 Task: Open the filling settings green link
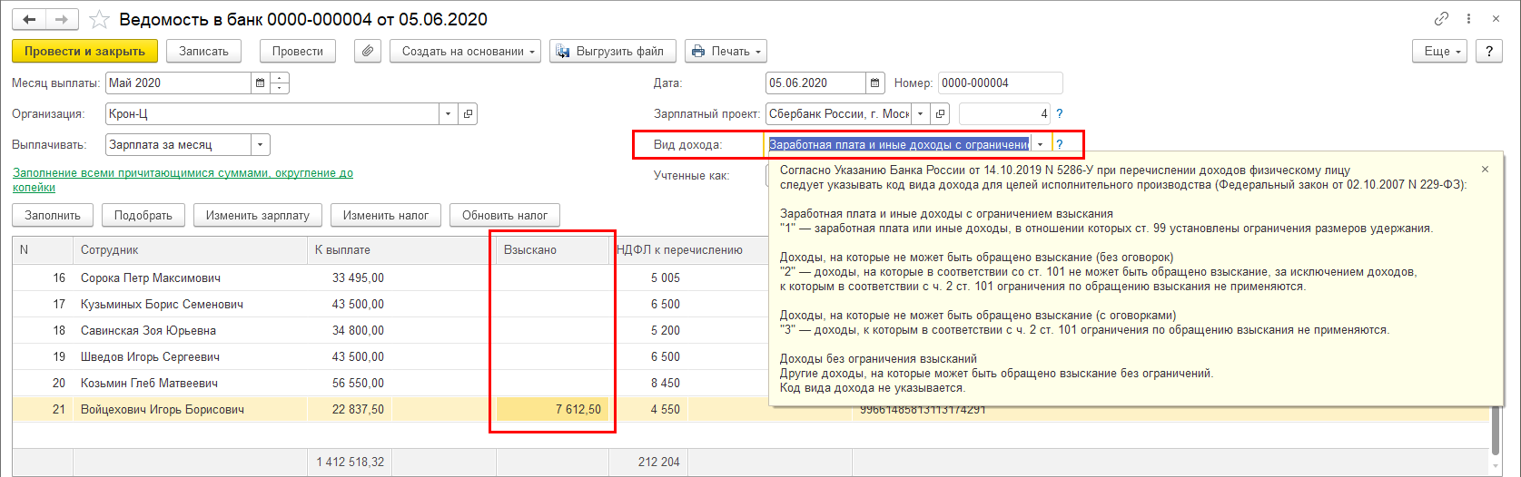point(183,180)
